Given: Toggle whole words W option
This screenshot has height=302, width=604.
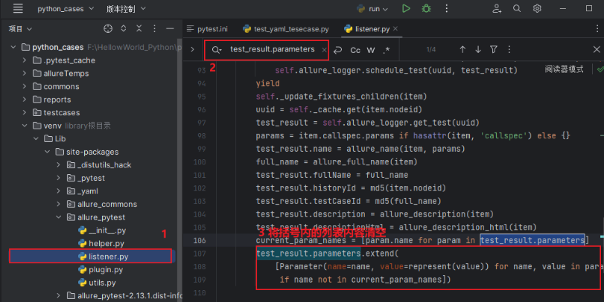Looking at the screenshot, I should (371, 50).
